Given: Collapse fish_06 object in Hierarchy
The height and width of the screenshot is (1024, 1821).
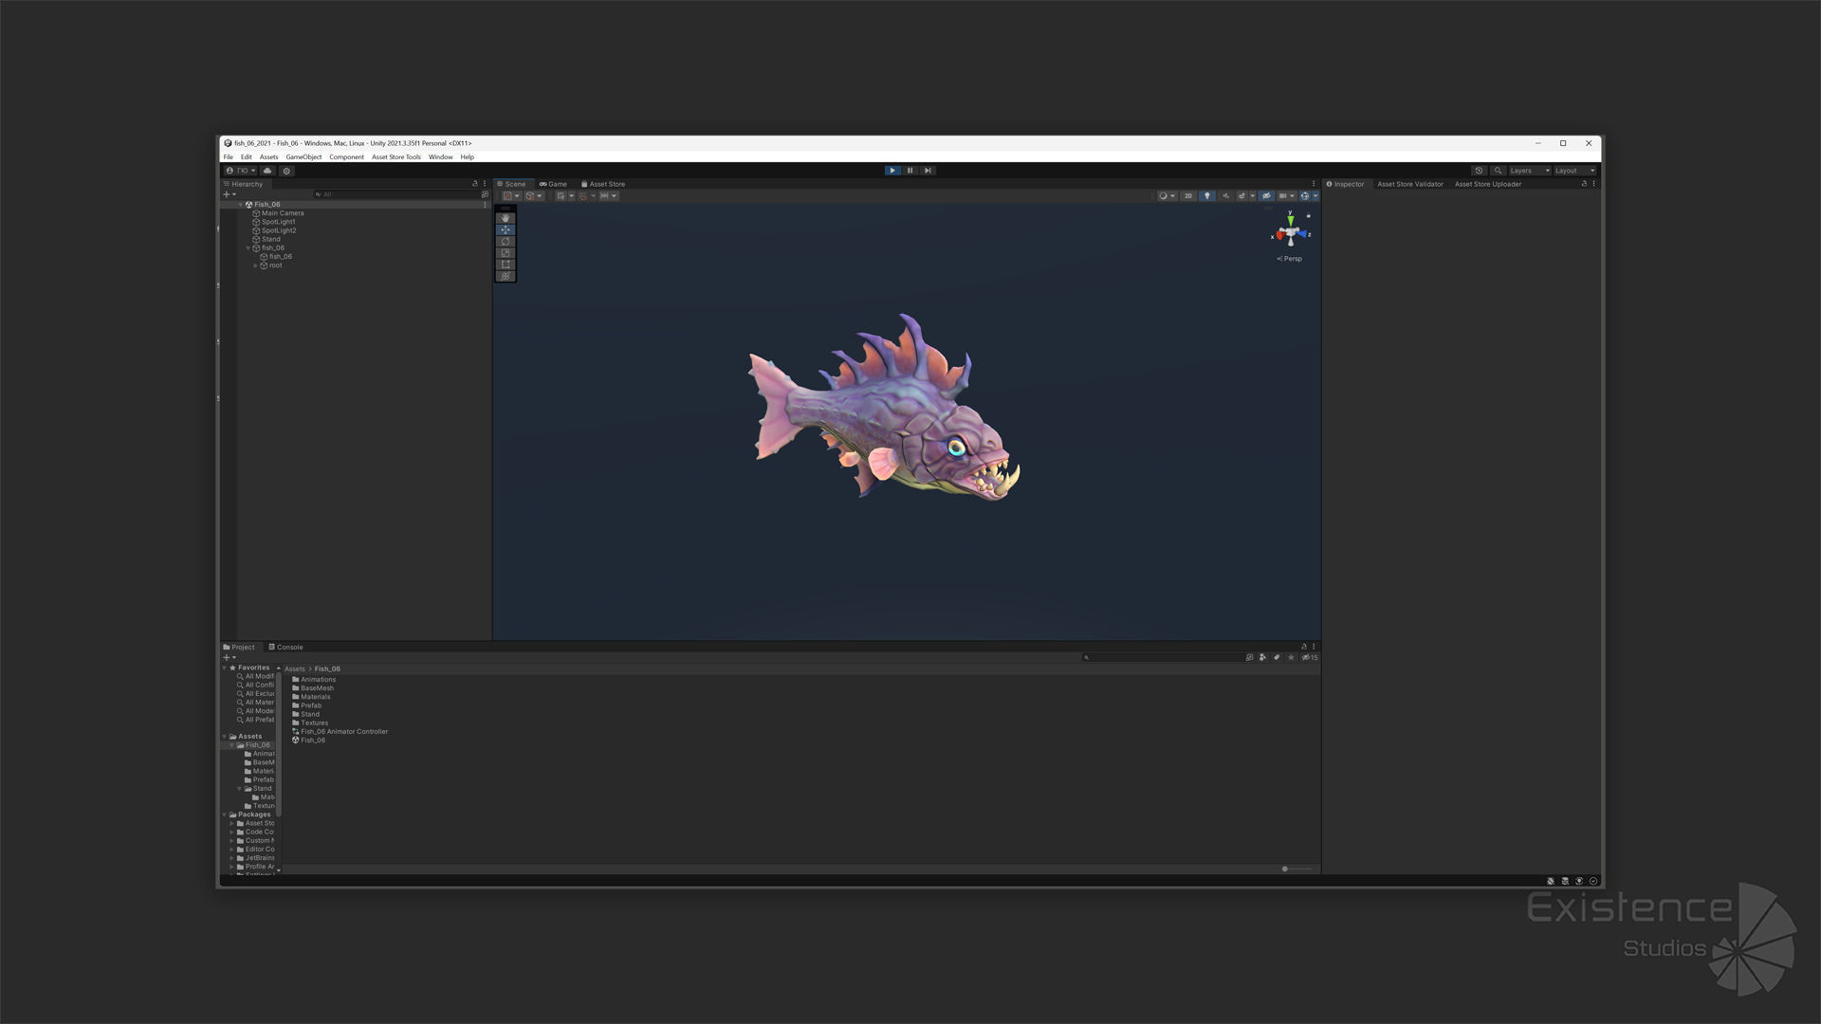Looking at the screenshot, I should click(x=248, y=248).
